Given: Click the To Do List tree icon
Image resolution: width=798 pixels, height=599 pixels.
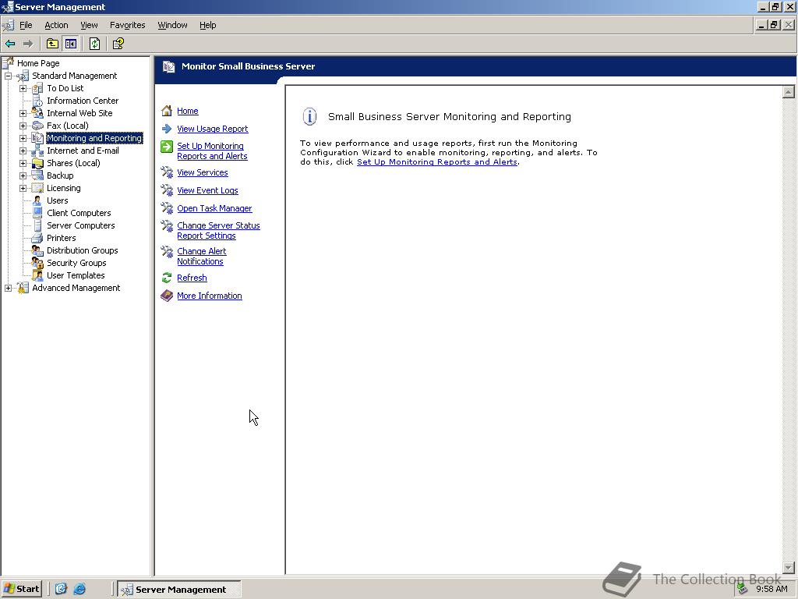Looking at the screenshot, I should click(x=37, y=88).
